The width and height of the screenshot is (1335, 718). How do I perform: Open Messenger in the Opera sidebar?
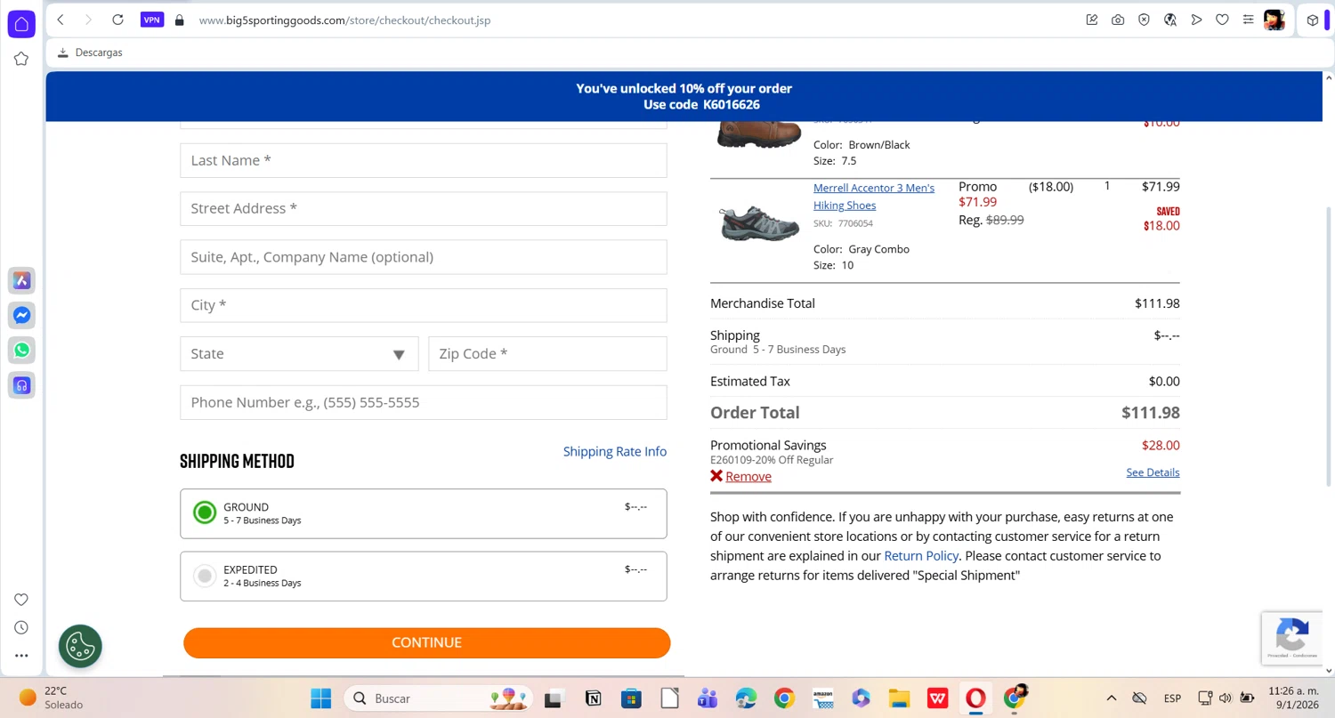click(22, 315)
